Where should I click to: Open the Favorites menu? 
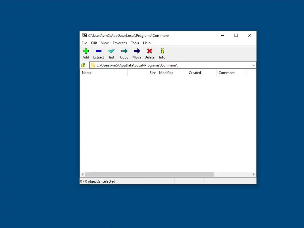(x=120, y=43)
